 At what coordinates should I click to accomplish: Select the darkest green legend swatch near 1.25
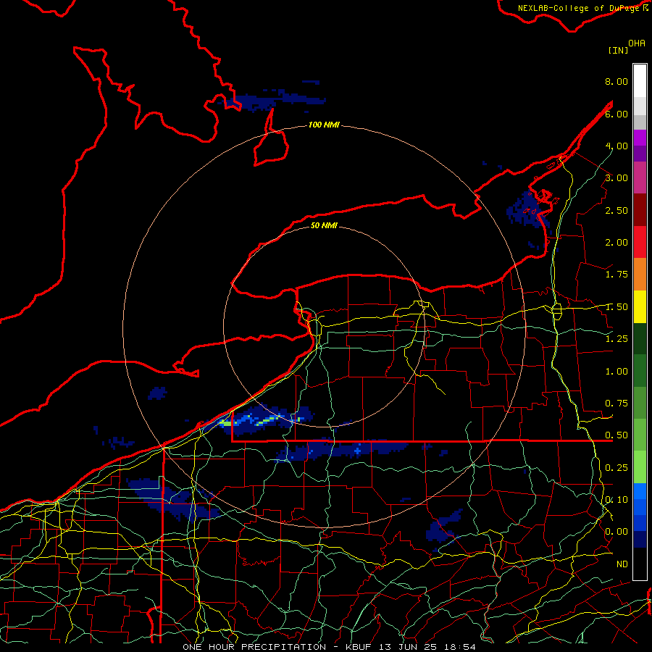point(640,338)
